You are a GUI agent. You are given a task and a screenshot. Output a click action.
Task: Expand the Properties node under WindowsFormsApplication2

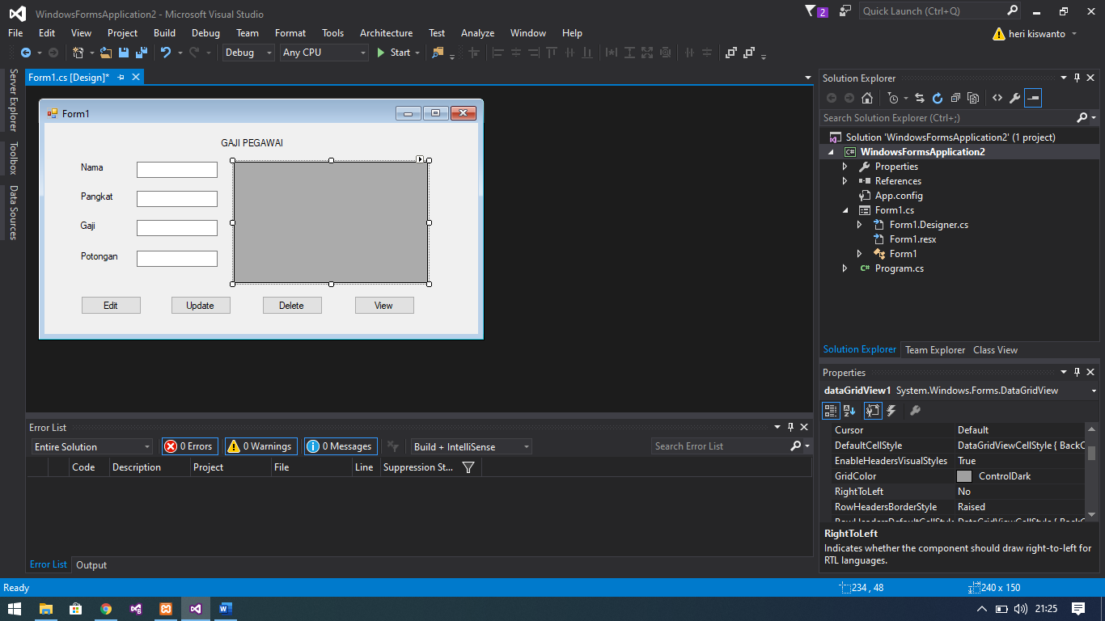[x=846, y=166]
